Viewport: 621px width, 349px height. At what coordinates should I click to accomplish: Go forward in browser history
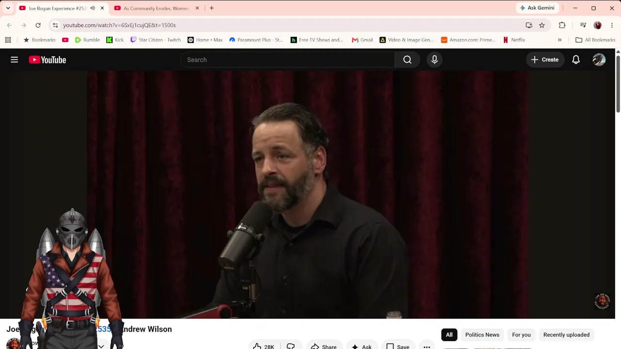coord(23,25)
